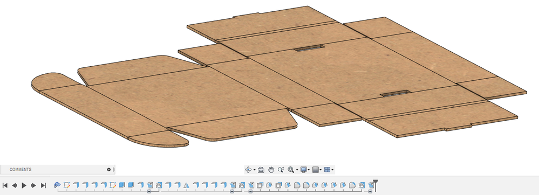539x195 pixels.
Task: Collapse the first timeline feature group
Action: [149, 191]
